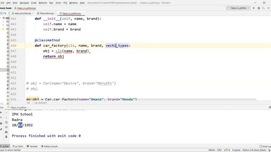
Task: Click 'return obj' statement on line 448
Action: tap(53, 56)
